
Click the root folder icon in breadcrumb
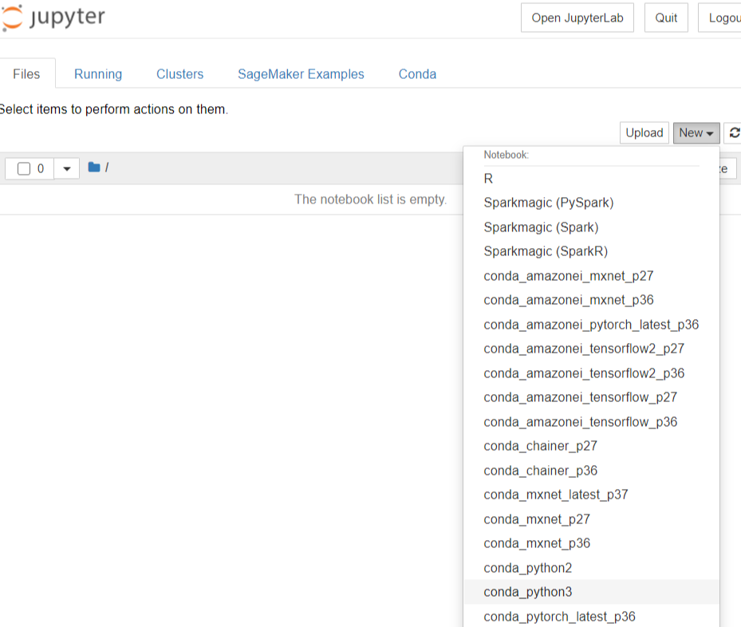[94, 168]
